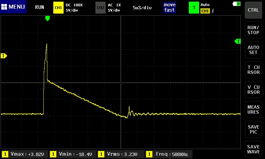Open the CH1 DC 100X 5V/div settings
265x159 pixels.
74,7
